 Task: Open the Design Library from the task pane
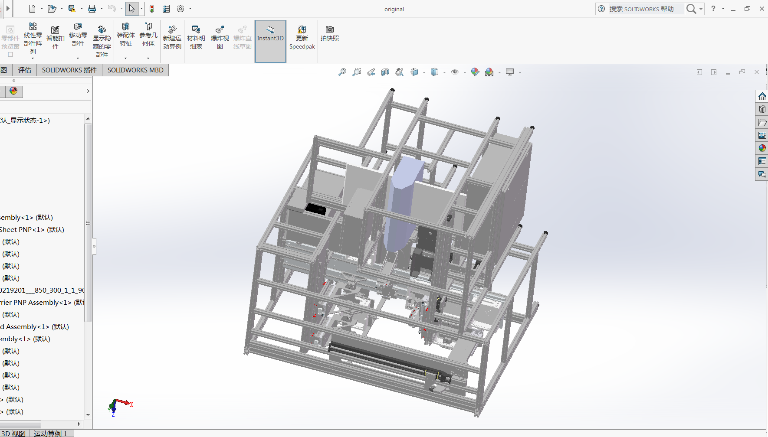762,109
